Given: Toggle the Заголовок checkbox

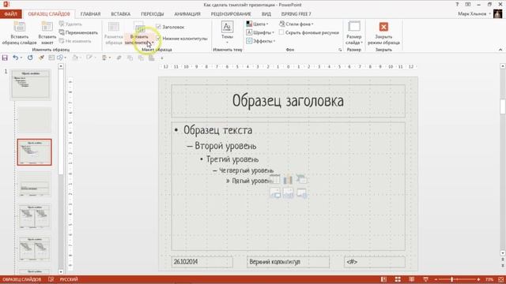Looking at the screenshot, I should 158,27.
